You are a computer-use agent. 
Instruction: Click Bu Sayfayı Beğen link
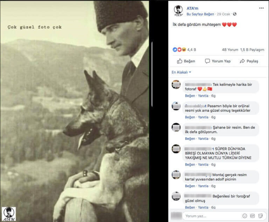200,14
